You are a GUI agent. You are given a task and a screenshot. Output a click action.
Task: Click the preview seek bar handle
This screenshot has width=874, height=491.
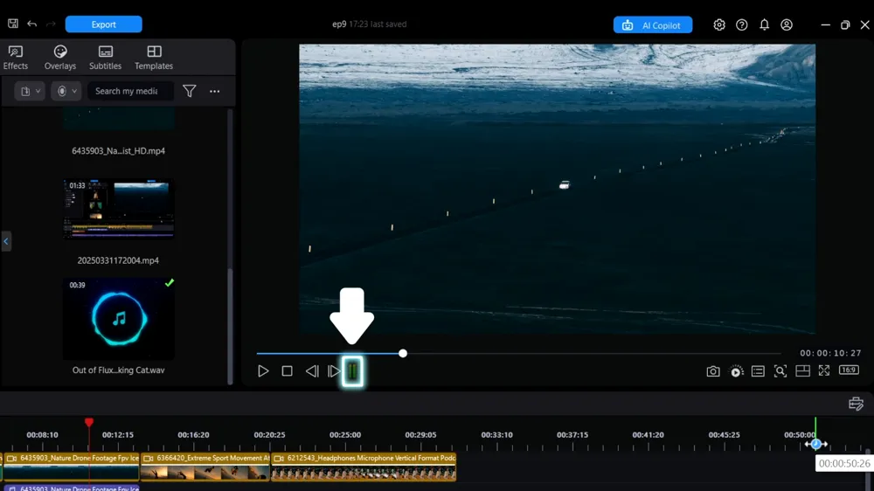click(x=403, y=353)
